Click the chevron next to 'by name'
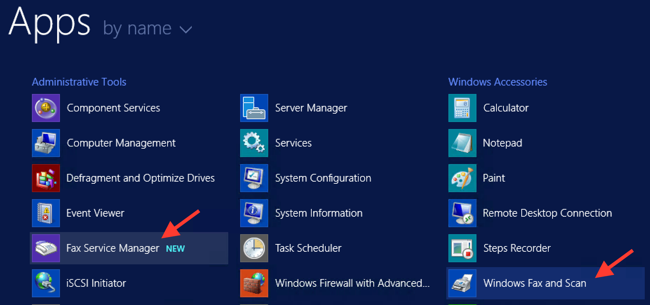 186,30
